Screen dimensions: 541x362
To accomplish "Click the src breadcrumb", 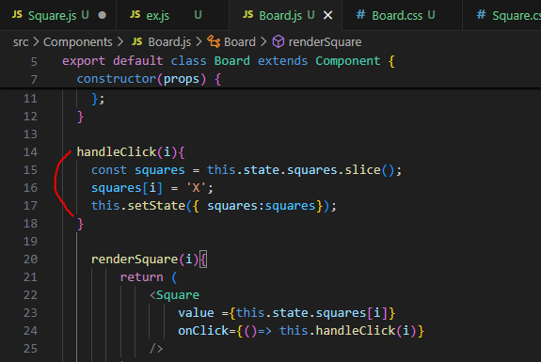I will (x=21, y=42).
